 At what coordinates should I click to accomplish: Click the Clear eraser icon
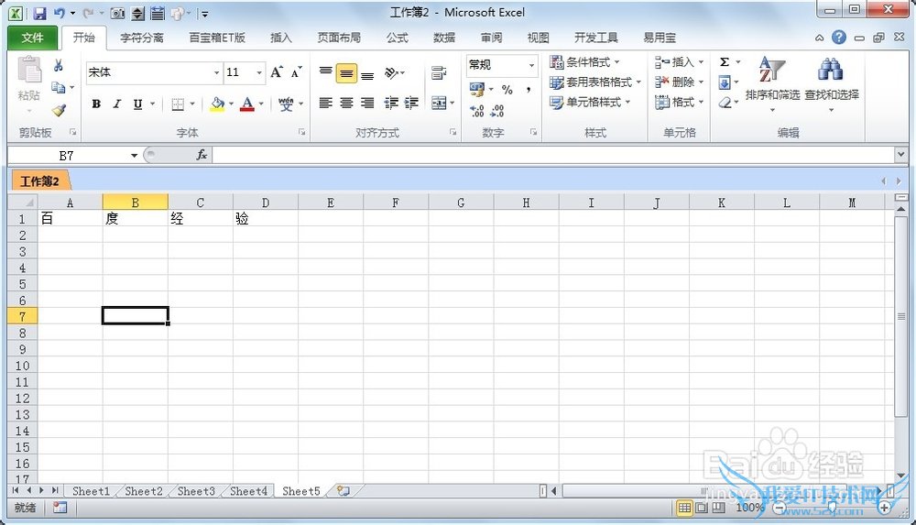[725, 103]
